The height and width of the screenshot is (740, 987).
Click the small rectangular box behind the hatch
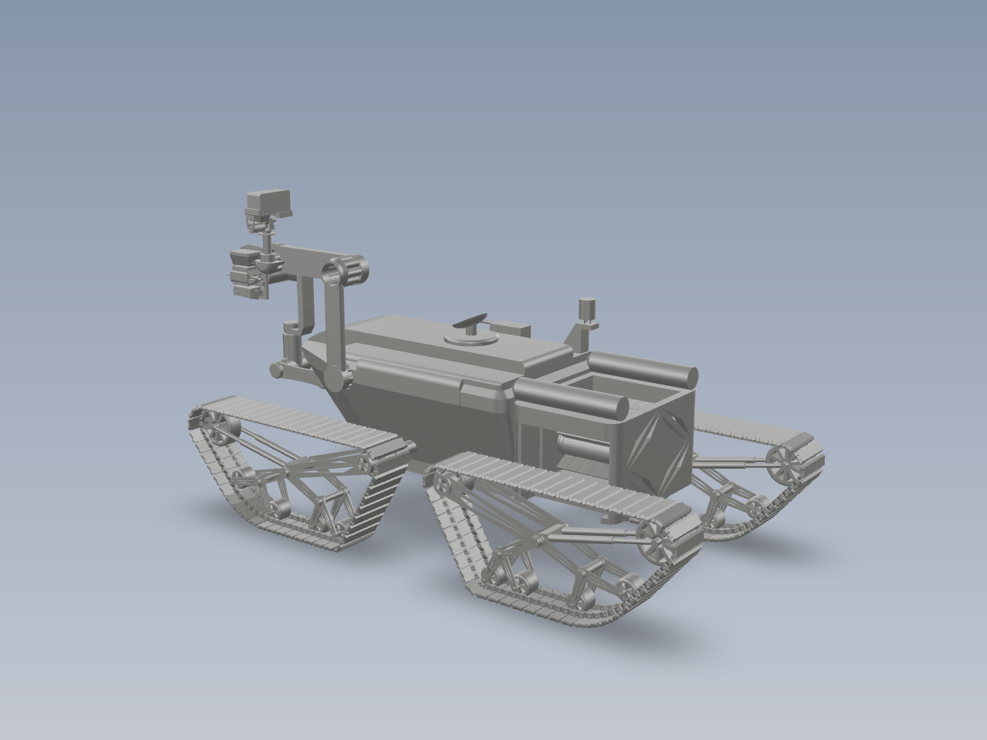[x=510, y=328]
